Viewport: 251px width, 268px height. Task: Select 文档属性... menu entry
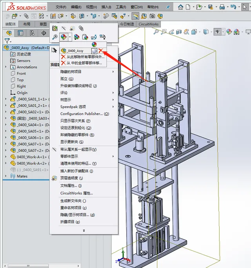pyautogui.click(x=71, y=186)
